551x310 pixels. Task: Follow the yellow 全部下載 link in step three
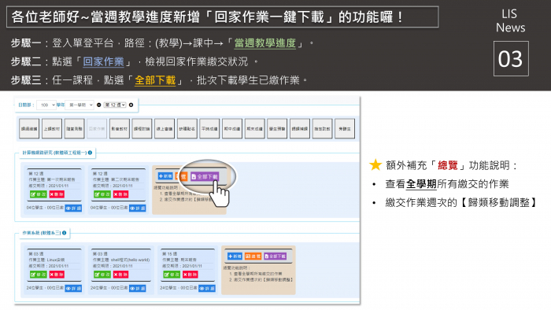pyautogui.click(x=155, y=80)
